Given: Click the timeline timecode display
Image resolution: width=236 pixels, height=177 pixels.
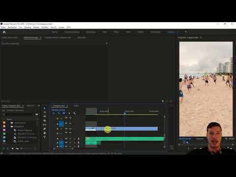Looking at the screenshot, I should coord(58,110).
